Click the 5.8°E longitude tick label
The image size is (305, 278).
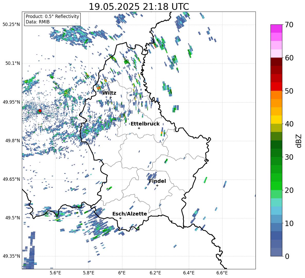coord(89,273)
